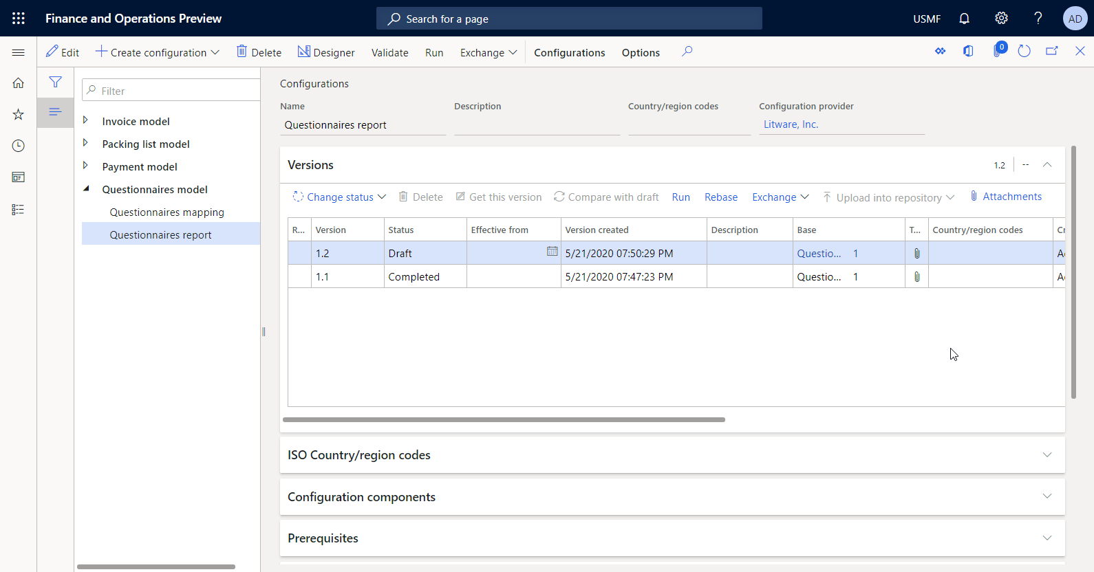Click the horizontal scrollbar under versions grid
Image resolution: width=1094 pixels, height=572 pixels.
(x=504, y=419)
